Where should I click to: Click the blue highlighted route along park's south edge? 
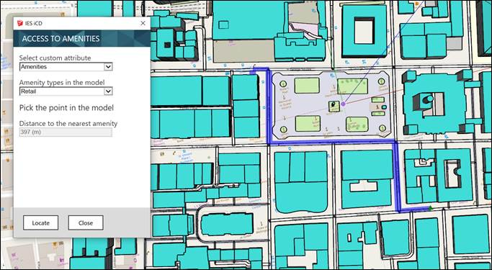pyautogui.click(x=332, y=142)
